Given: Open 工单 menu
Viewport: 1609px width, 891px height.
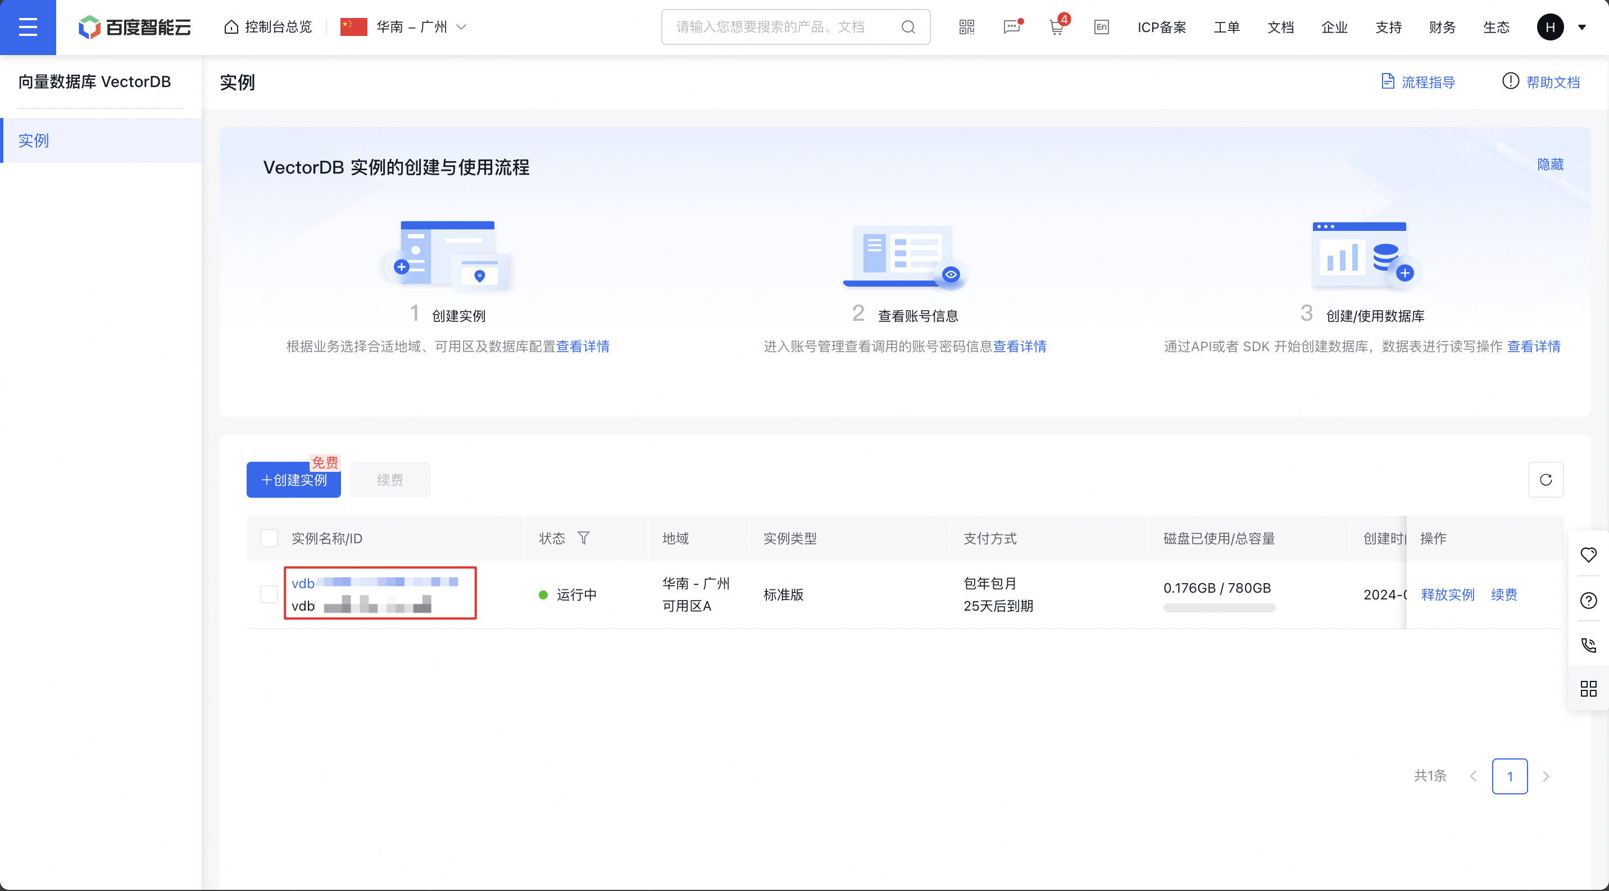Looking at the screenshot, I should tap(1227, 27).
